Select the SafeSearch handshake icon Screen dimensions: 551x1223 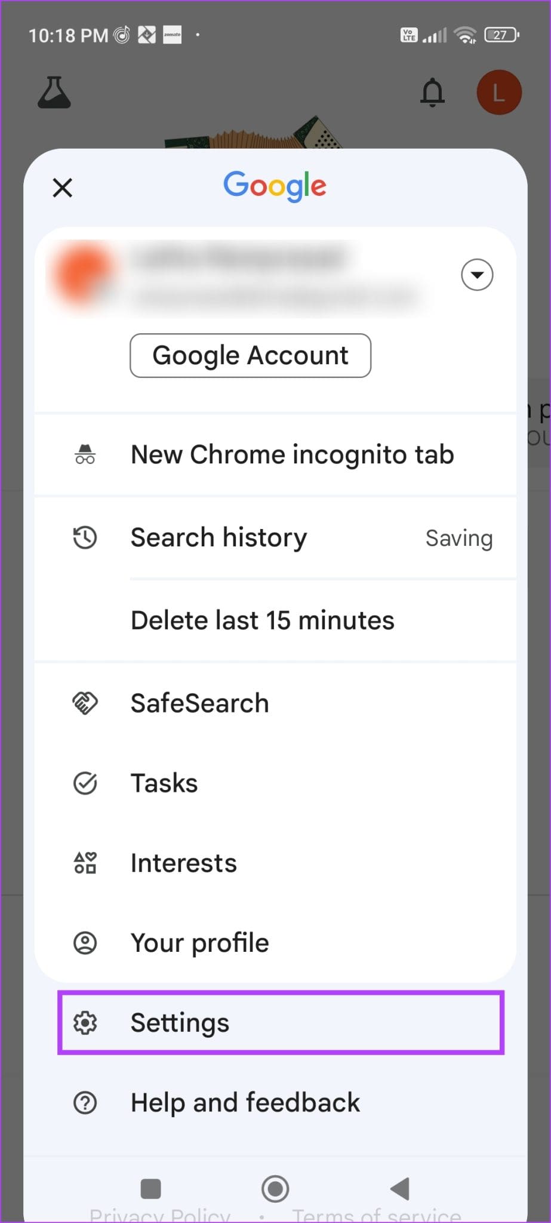[x=85, y=703]
